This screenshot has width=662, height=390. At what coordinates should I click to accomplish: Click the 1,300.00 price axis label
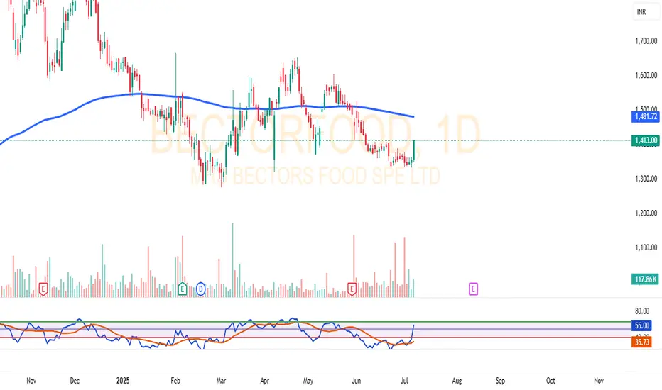646,179
